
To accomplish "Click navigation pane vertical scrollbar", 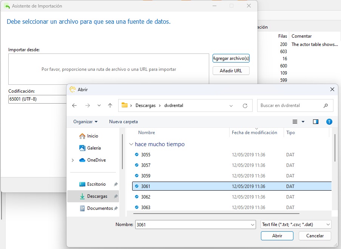I will click(122, 151).
